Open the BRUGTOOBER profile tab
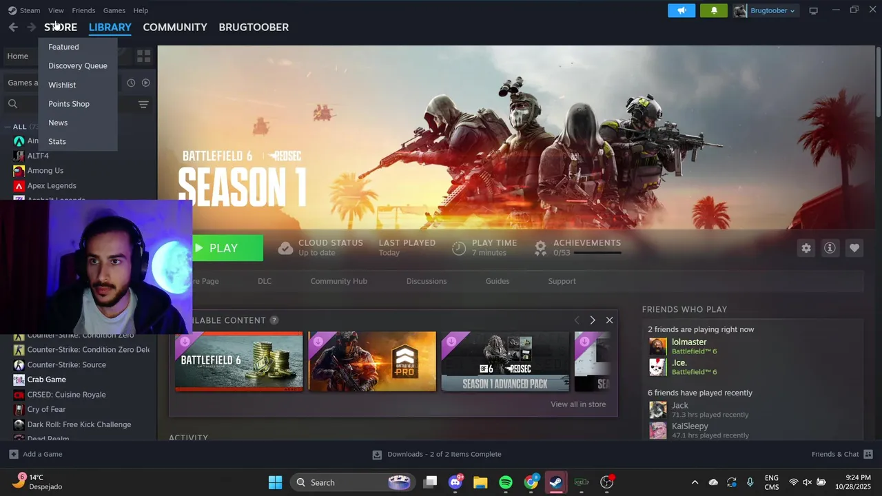This screenshot has height=496, width=882. pyautogui.click(x=254, y=27)
